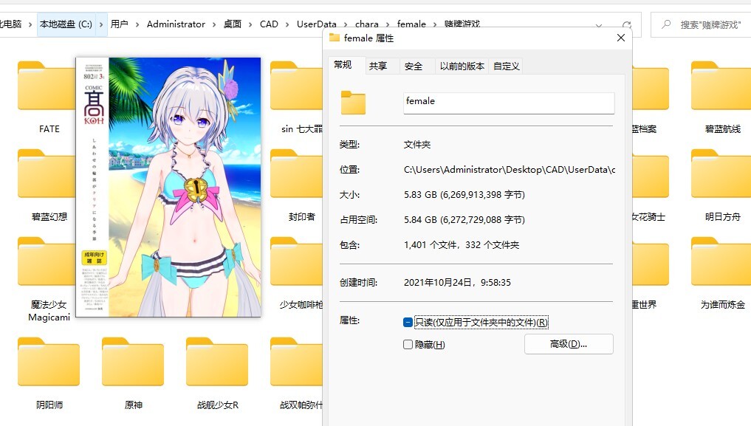Toggle the read-only (只读) checkbox
Image resolution: width=751 pixels, height=426 pixels.
click(408, 322)
